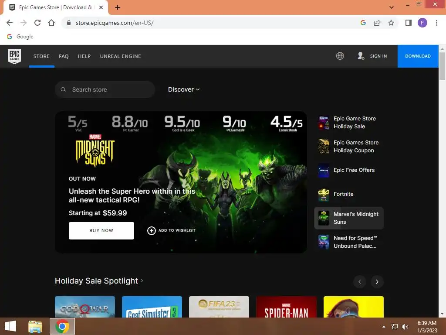This screenshot has height=335, width=446.
Task: Click BUY NOW for Midnight Suns
Action: click(x=101, y=231)
